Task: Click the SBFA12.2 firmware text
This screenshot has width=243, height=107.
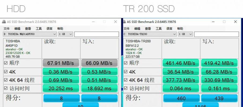Action: point(132,46)
